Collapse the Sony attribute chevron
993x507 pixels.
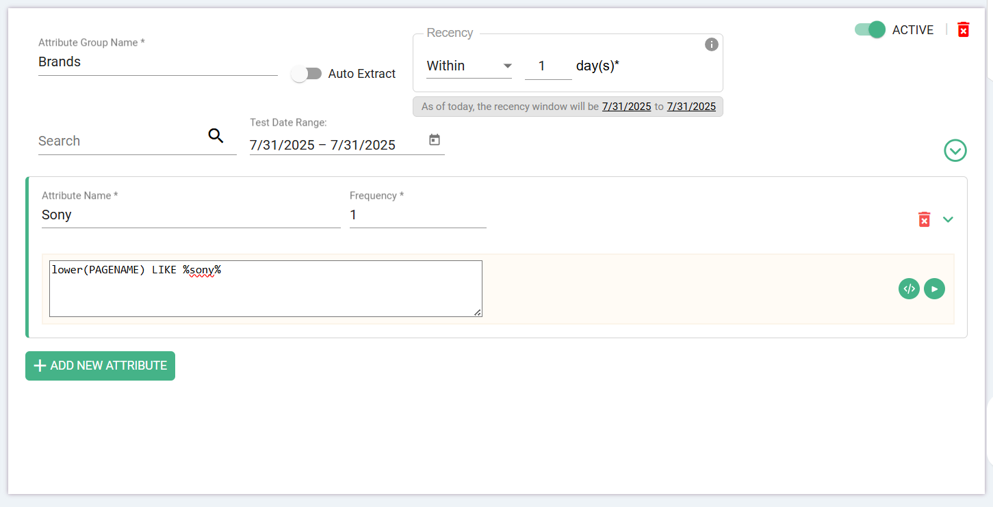click(948, 219)
